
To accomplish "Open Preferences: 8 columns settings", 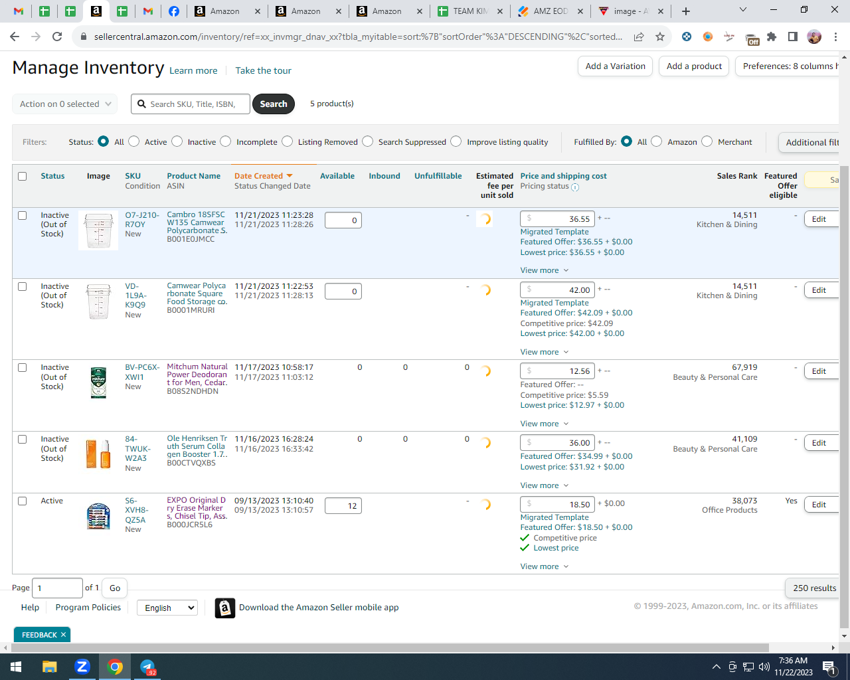I will 788,66.
